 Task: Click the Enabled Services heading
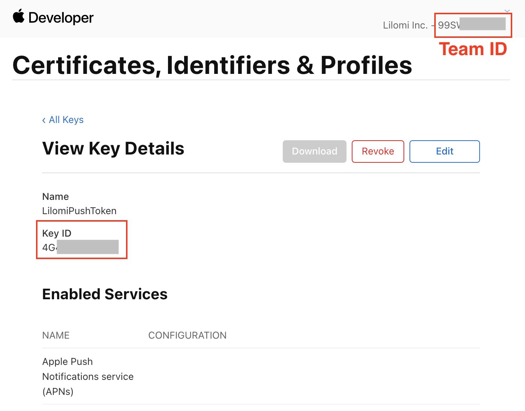[x=105, y=294]
